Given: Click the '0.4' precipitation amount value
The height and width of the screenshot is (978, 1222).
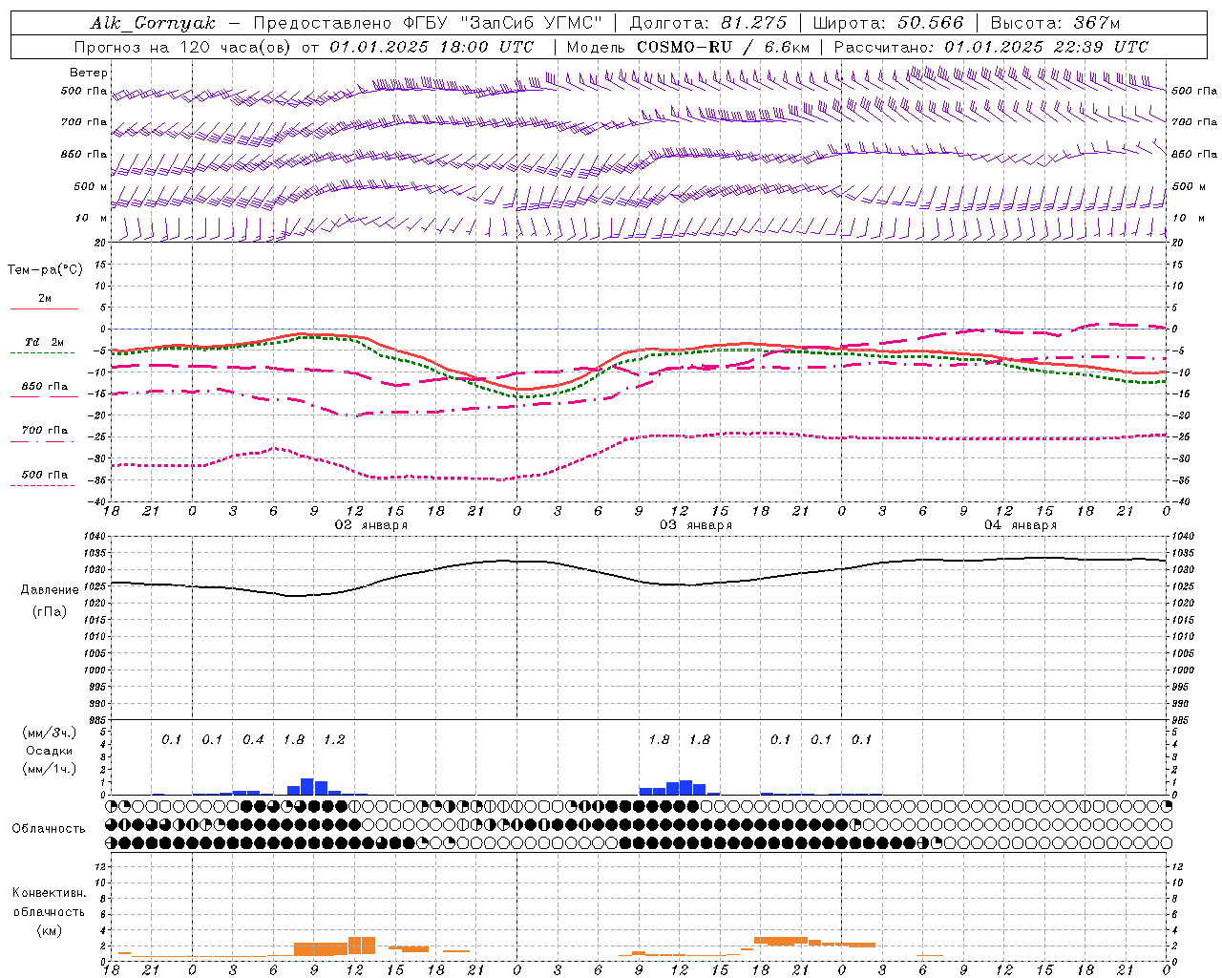Looking at the screenshot, I should 253,739.
